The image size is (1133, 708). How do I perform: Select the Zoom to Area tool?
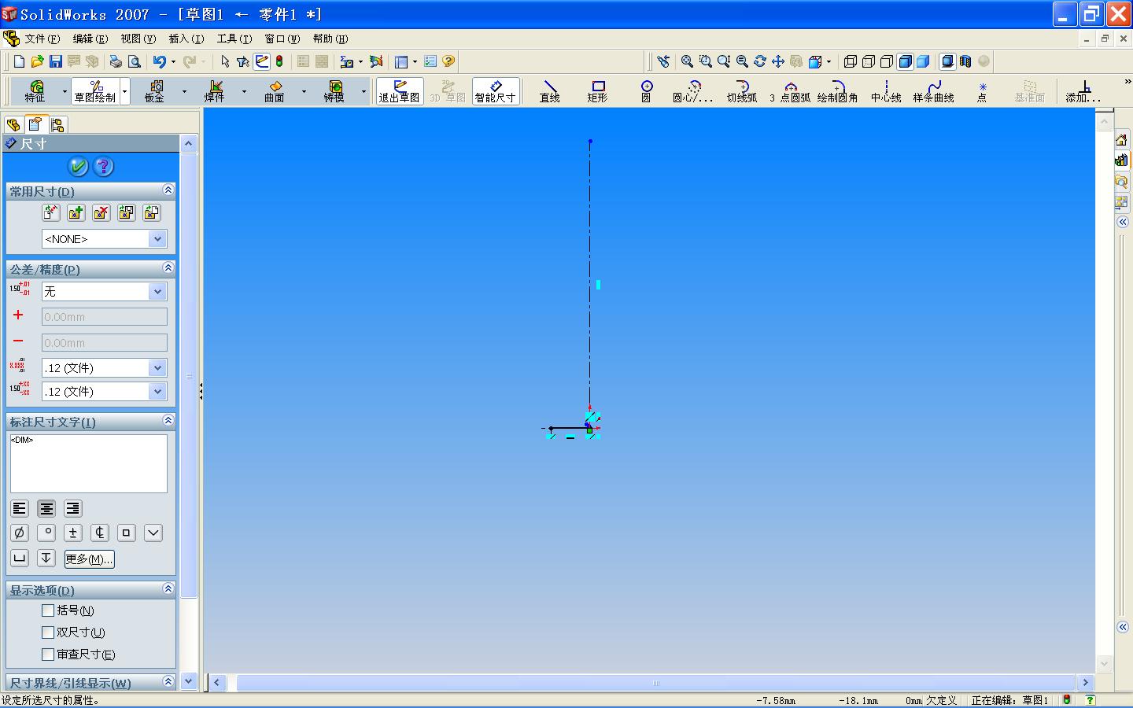[705, 61]
